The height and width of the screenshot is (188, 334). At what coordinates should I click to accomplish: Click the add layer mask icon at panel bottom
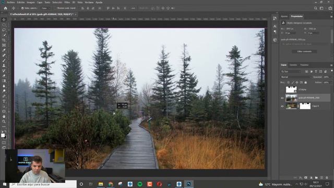306,178
